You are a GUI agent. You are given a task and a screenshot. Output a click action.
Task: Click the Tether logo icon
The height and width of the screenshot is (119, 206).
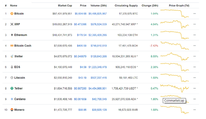coord(12,88)
